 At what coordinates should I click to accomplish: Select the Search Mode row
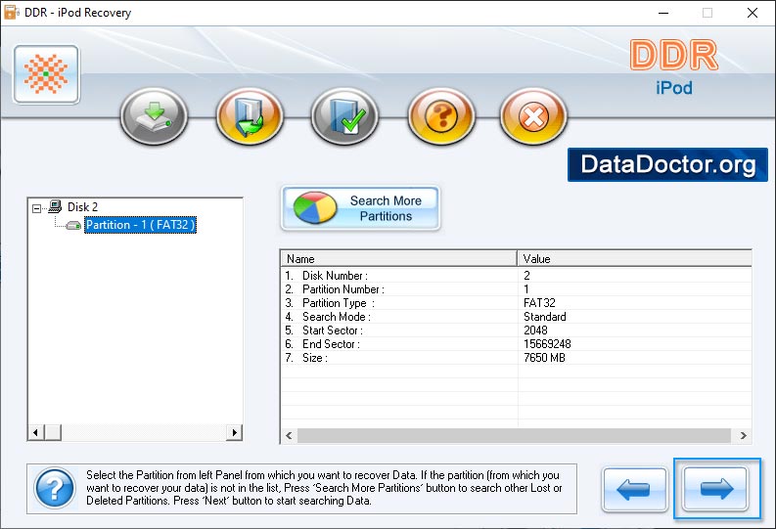click(x=516, y=317)
